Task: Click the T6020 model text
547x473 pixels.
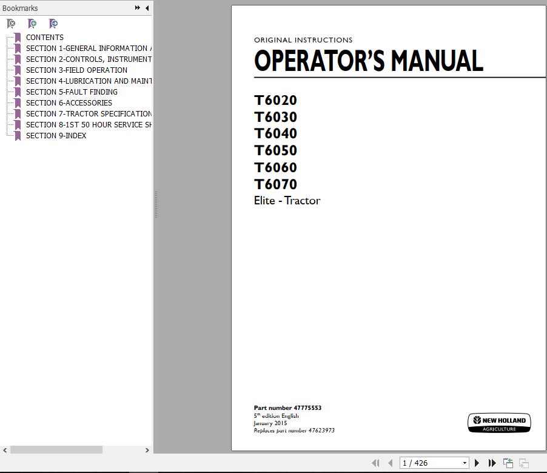Action: 275,101
